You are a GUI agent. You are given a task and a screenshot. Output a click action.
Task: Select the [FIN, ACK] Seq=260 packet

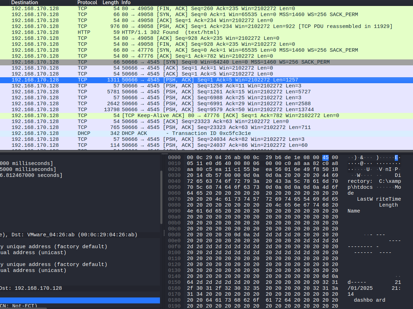point(206,9)
